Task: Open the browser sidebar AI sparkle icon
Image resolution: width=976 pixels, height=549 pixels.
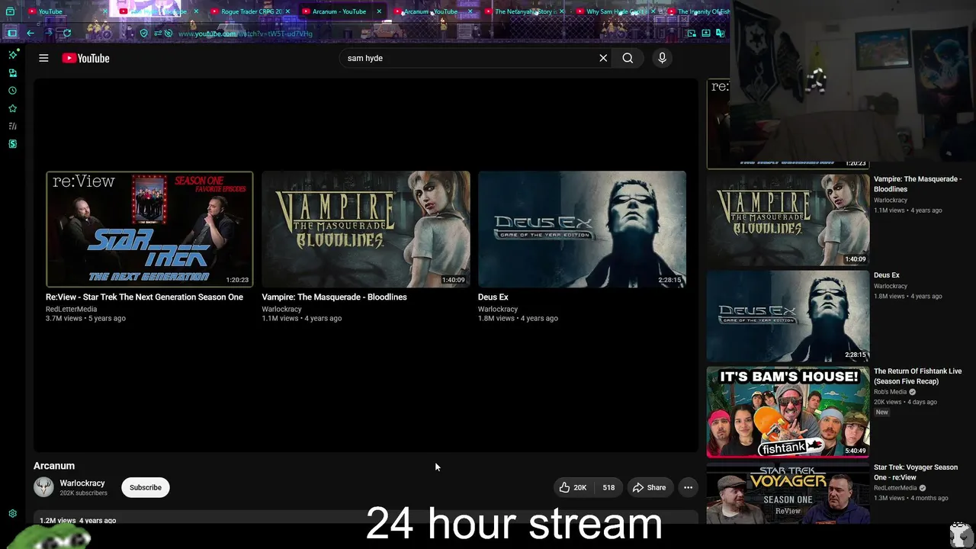Action: click(12, 55)
